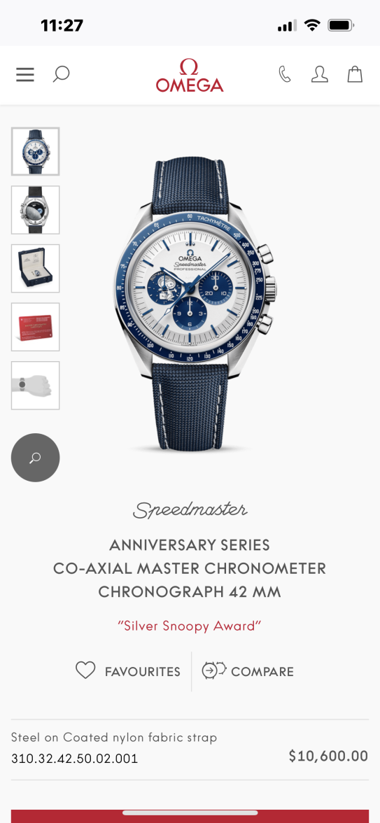The height and width of the screenshot is (823, 380).
Task: Select the caseback view thumbnail
Action: [35, 210]
